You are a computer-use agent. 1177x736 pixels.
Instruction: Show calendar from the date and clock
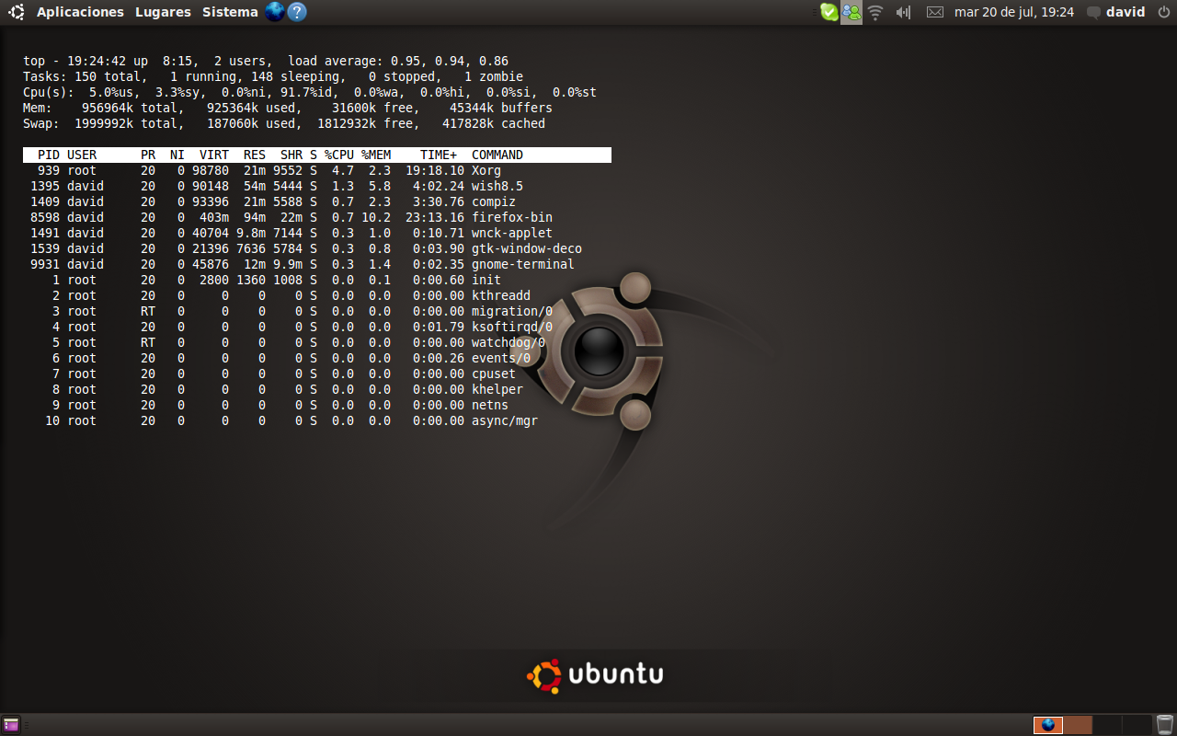pos(1014,12)
